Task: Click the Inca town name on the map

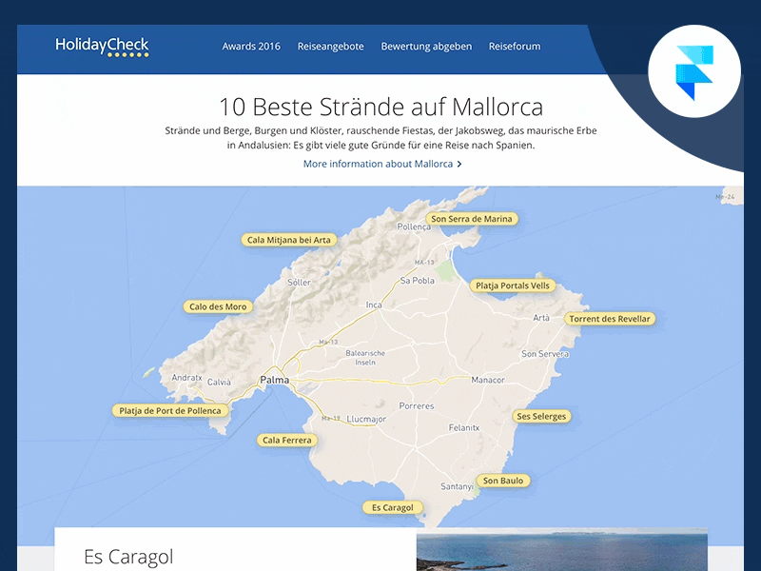Action: coord(374,305)
